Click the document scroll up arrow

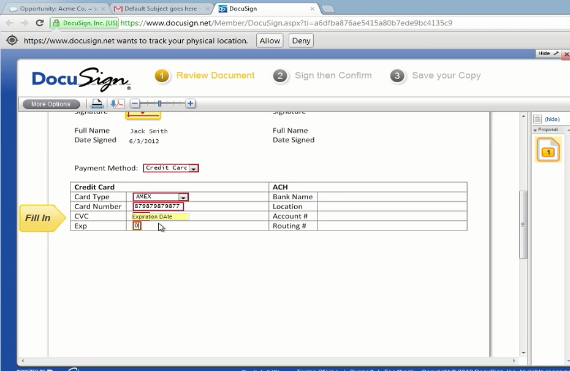(x=523, y=117)
